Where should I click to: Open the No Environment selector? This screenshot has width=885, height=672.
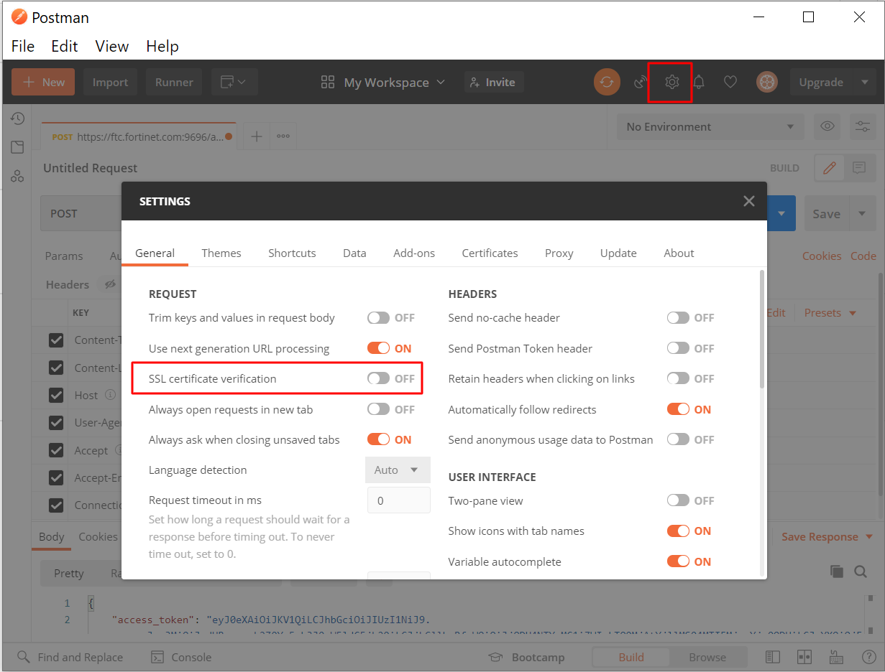click(x=709, y=126)
